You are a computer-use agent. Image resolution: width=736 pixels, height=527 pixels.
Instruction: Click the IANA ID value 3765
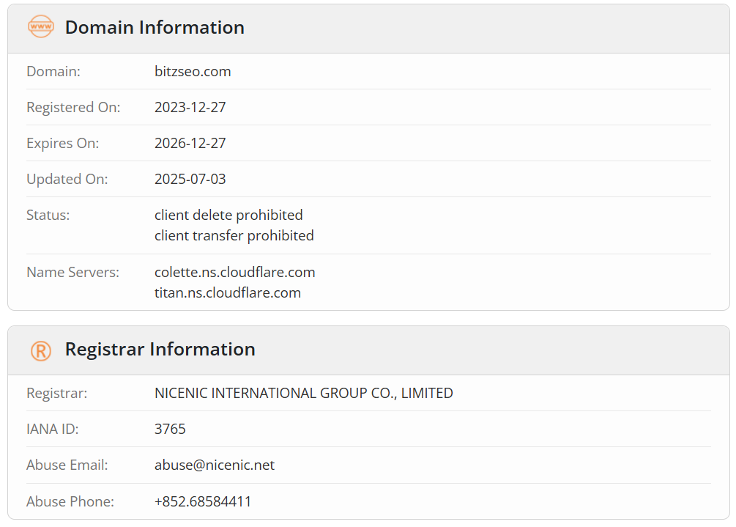point(170,429)
